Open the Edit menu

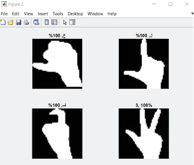(x=15, y=14)
